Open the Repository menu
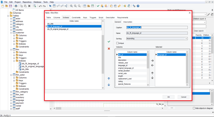Viewport: 214px width, 117px height. pos(27,2)
